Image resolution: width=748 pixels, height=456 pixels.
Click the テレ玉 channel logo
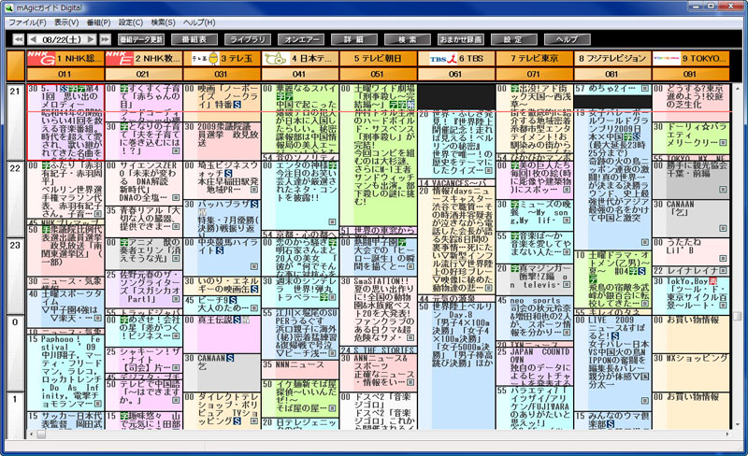(x=205, y=58)
